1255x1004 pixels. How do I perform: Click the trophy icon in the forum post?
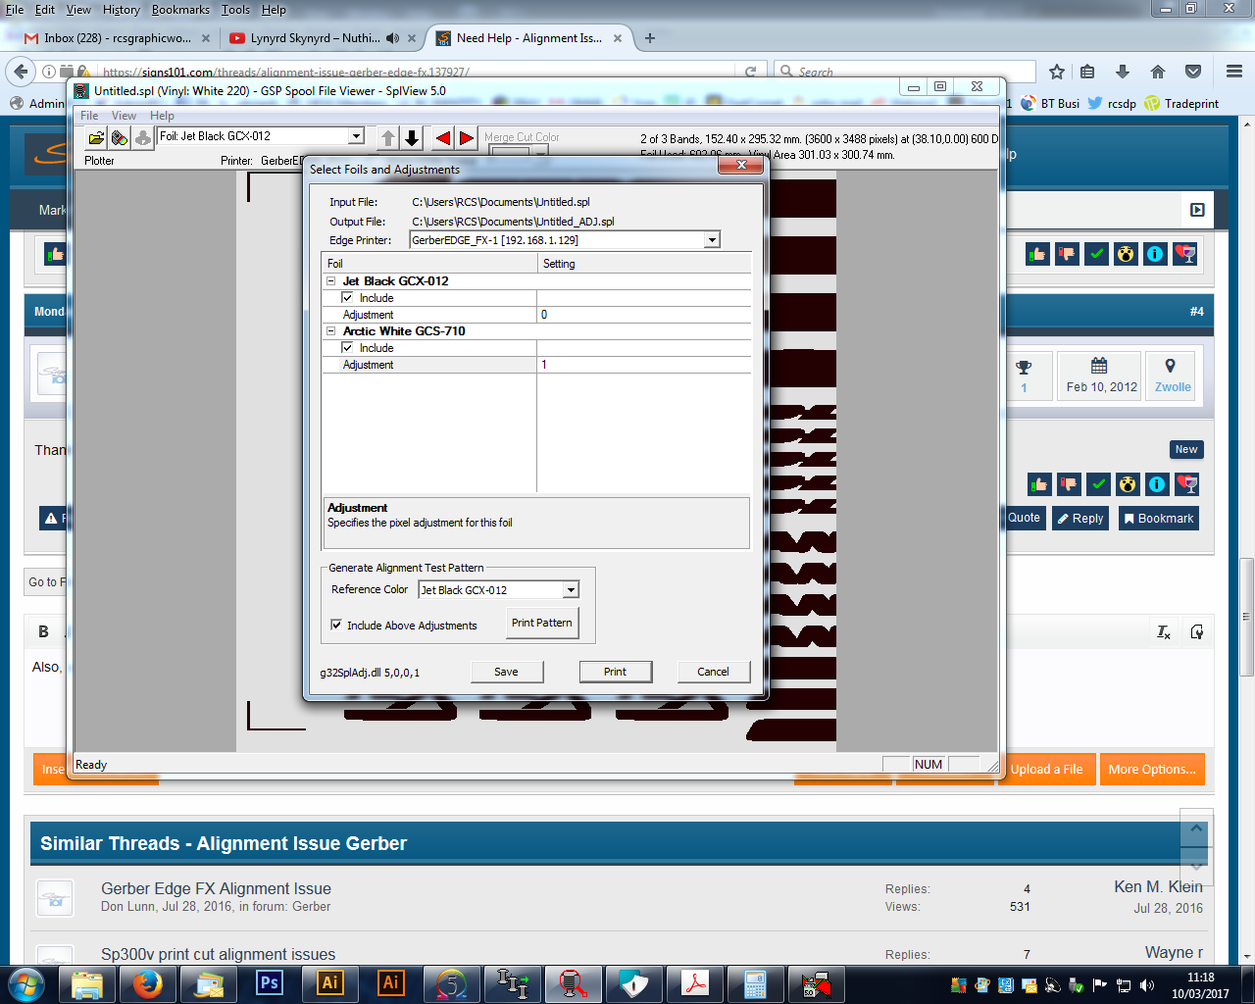point(1024,368)
